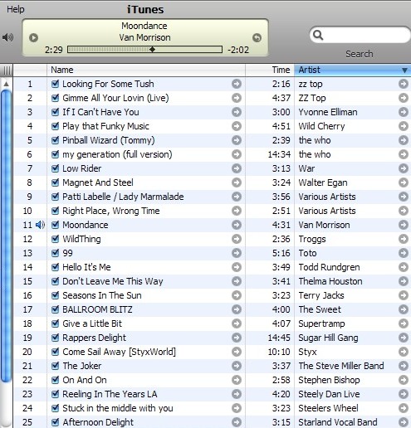Click the play icon in the display

(x=33, y=37)
